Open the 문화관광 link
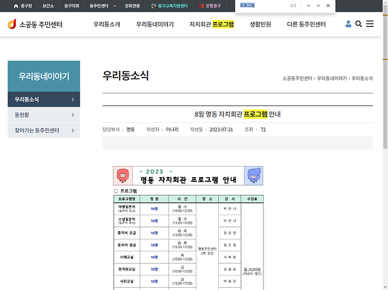The height and width of the screenshot is (290, 388). 132,6
